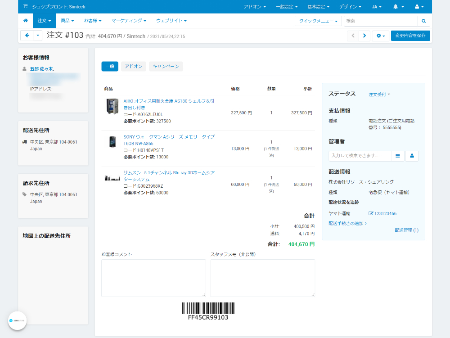
Task: Click the AIKO safe product thumbnail
Action: coord(112,106)
